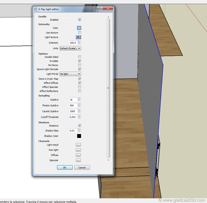Click the Intensity value field
The image size is (207, 203).
pyautogui.click(x=73, y=43)
